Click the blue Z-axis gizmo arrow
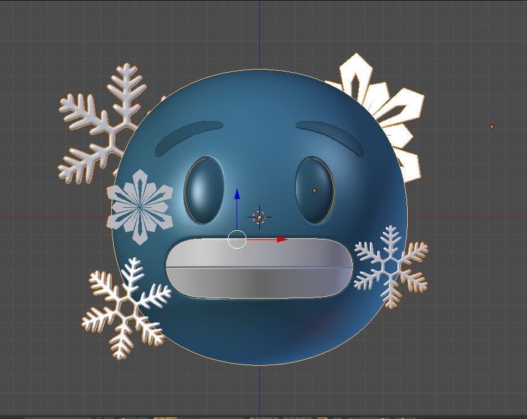The height and width of the screenshot is (419, 527). pyautogui.click(x=237, y=194)
